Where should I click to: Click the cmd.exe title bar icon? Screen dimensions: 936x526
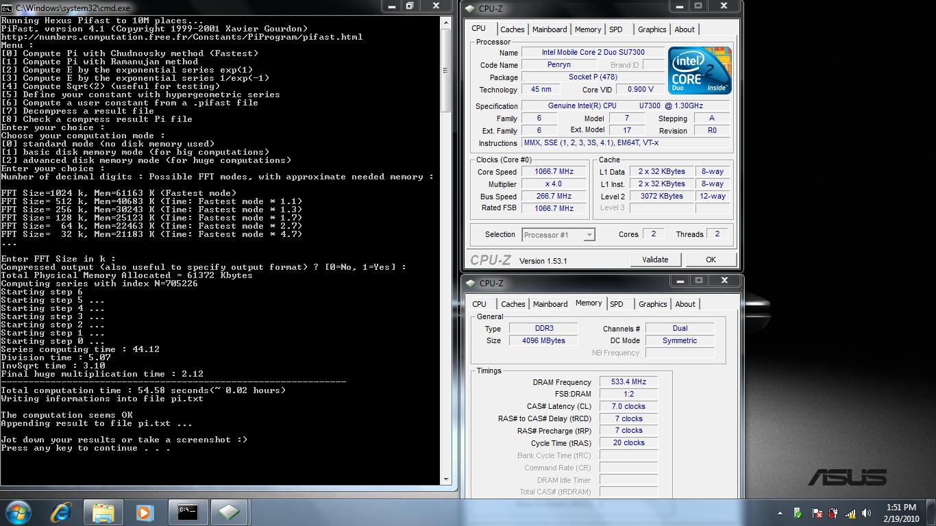pos(6,7)
